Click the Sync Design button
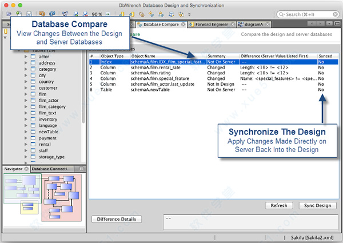This screenshot has height=243, width=343. 318,206
